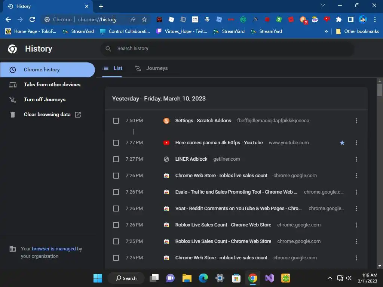Toggle the browser side panel icon
This screenshot has height=287, width=383.
pos(350,19)
